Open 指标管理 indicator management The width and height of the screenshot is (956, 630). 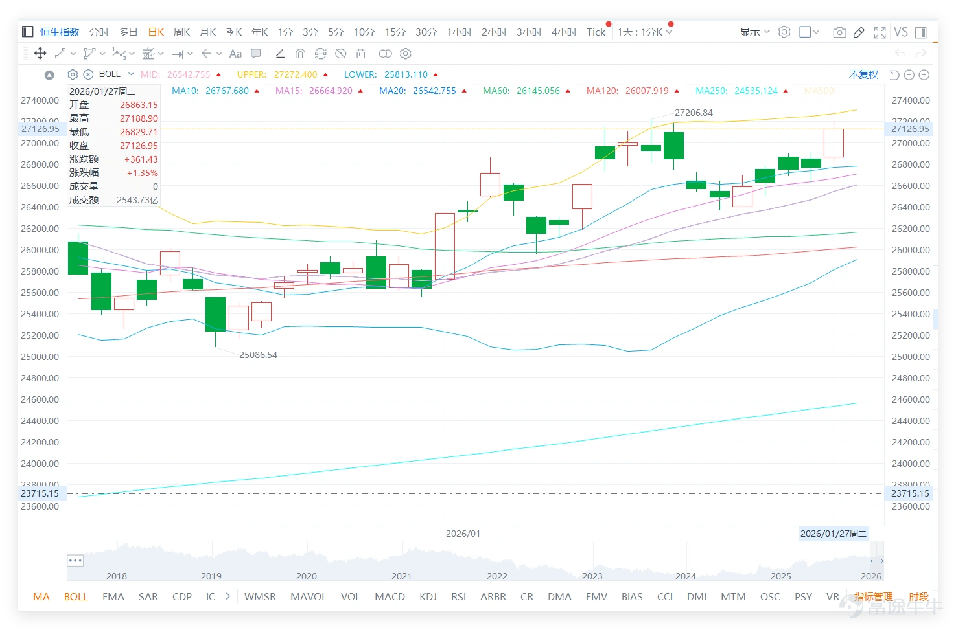pyautogui.click(x=873, y=596)
